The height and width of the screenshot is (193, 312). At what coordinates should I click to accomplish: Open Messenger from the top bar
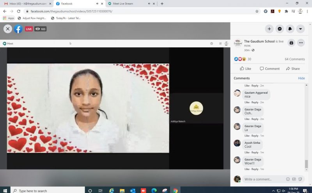[x=280, y=29]
